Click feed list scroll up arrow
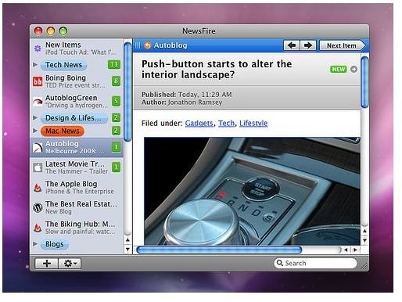 point(127,240)
